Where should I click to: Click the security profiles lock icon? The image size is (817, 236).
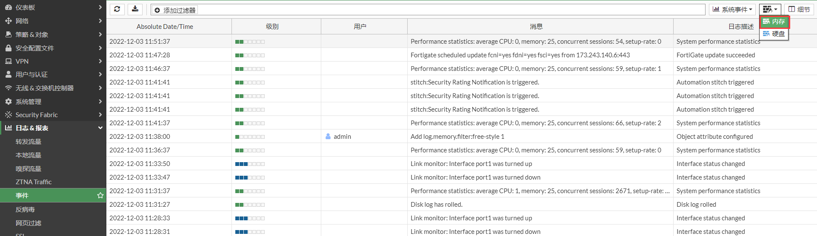pyautogui.click(x=8, y=48)
